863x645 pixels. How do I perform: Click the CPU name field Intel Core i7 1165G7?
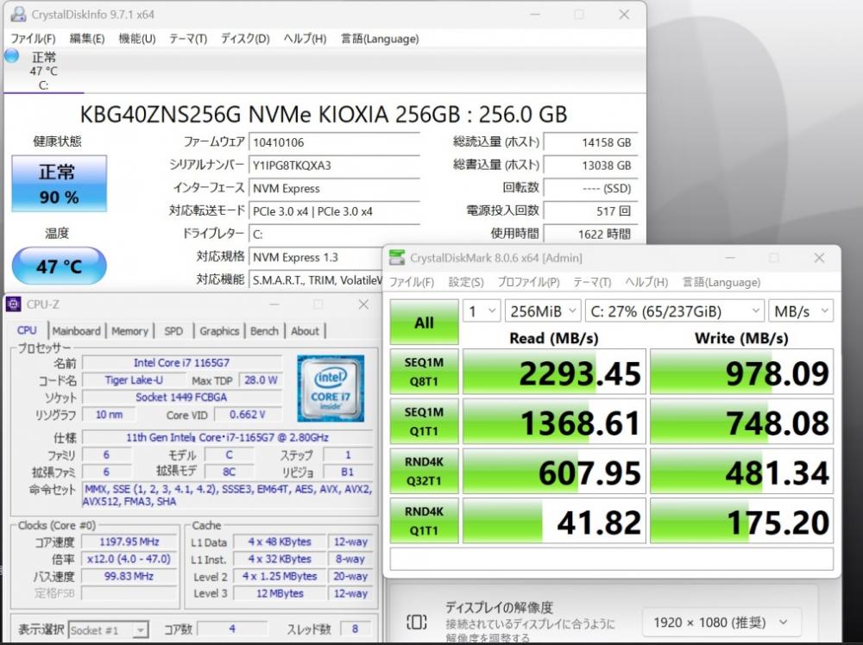(x=181, y=363)
